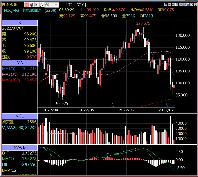Click the 2022/04 date axis label
The height and width of the screenshot is (177, 198).
tap(51, 110)
